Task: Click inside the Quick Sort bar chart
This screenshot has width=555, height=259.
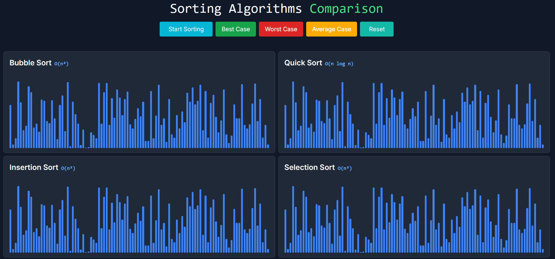Action: coord(414,119)
